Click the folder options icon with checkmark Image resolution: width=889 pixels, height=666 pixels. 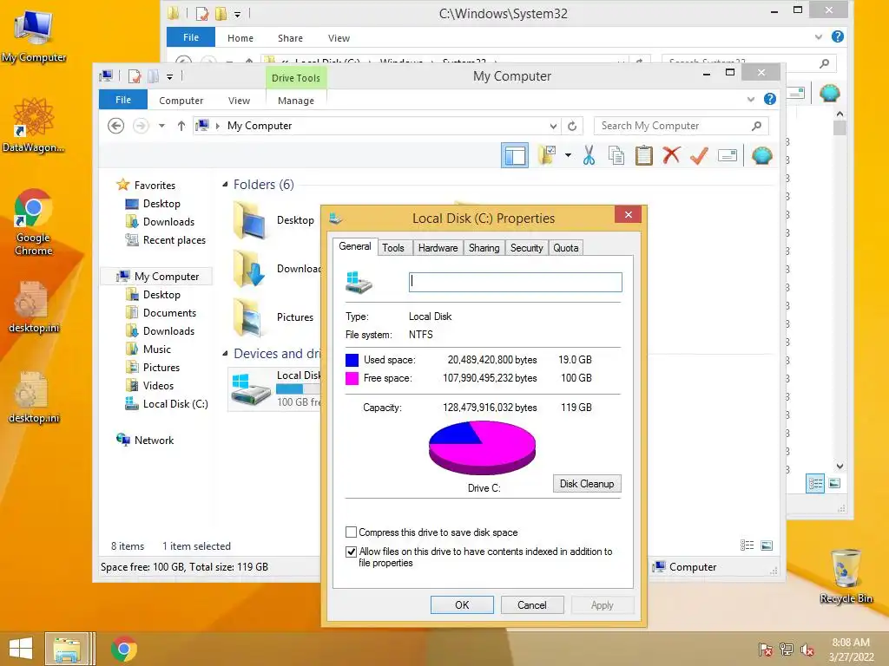tap(548, 155)
